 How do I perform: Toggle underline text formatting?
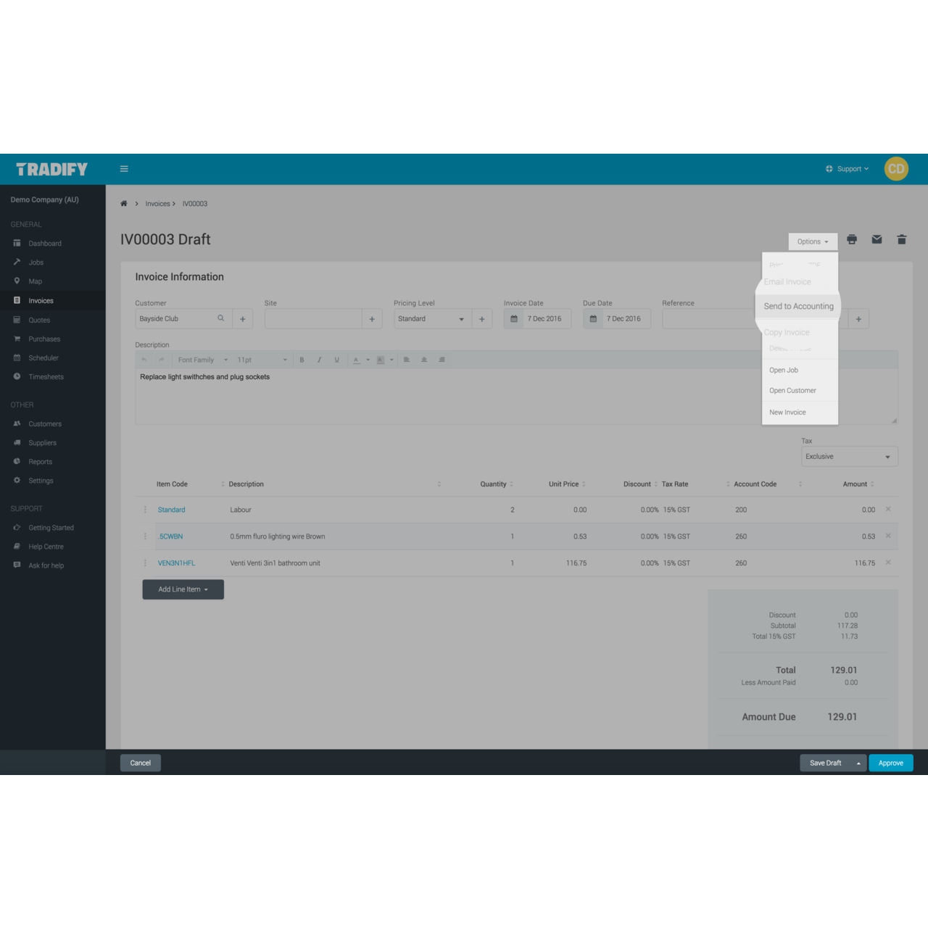pos(336,360)
